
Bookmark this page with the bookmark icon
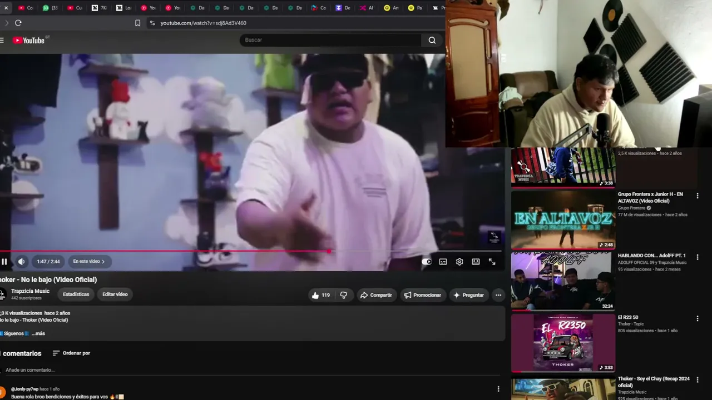point(138,23)
